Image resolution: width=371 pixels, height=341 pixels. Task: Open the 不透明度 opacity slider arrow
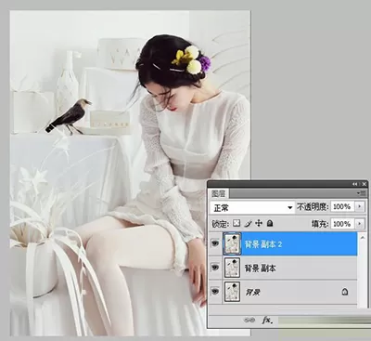[x=359, y=206]
